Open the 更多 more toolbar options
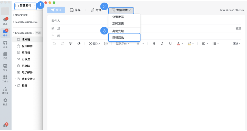 (x=237, y=43)
